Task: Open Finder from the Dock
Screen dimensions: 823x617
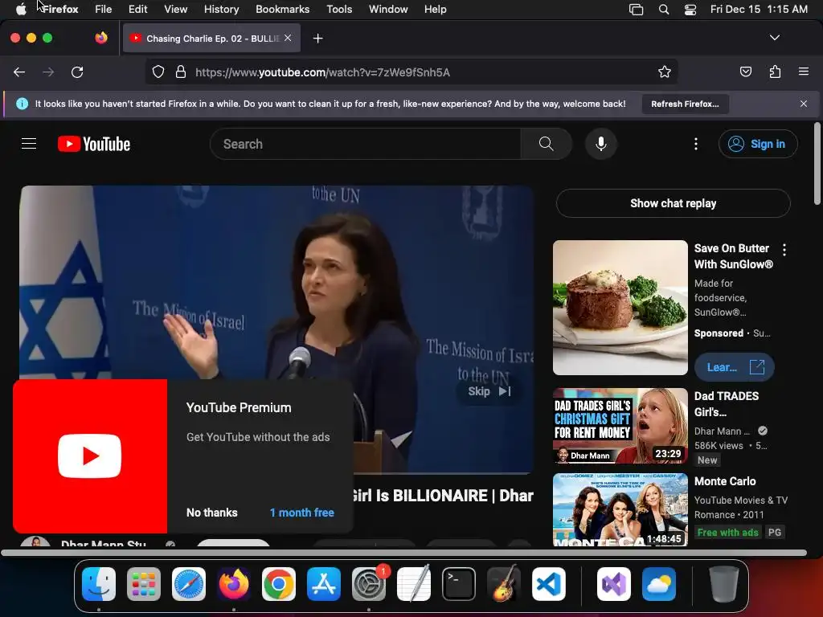Action: pyautogui.click(x=99, y=584)
